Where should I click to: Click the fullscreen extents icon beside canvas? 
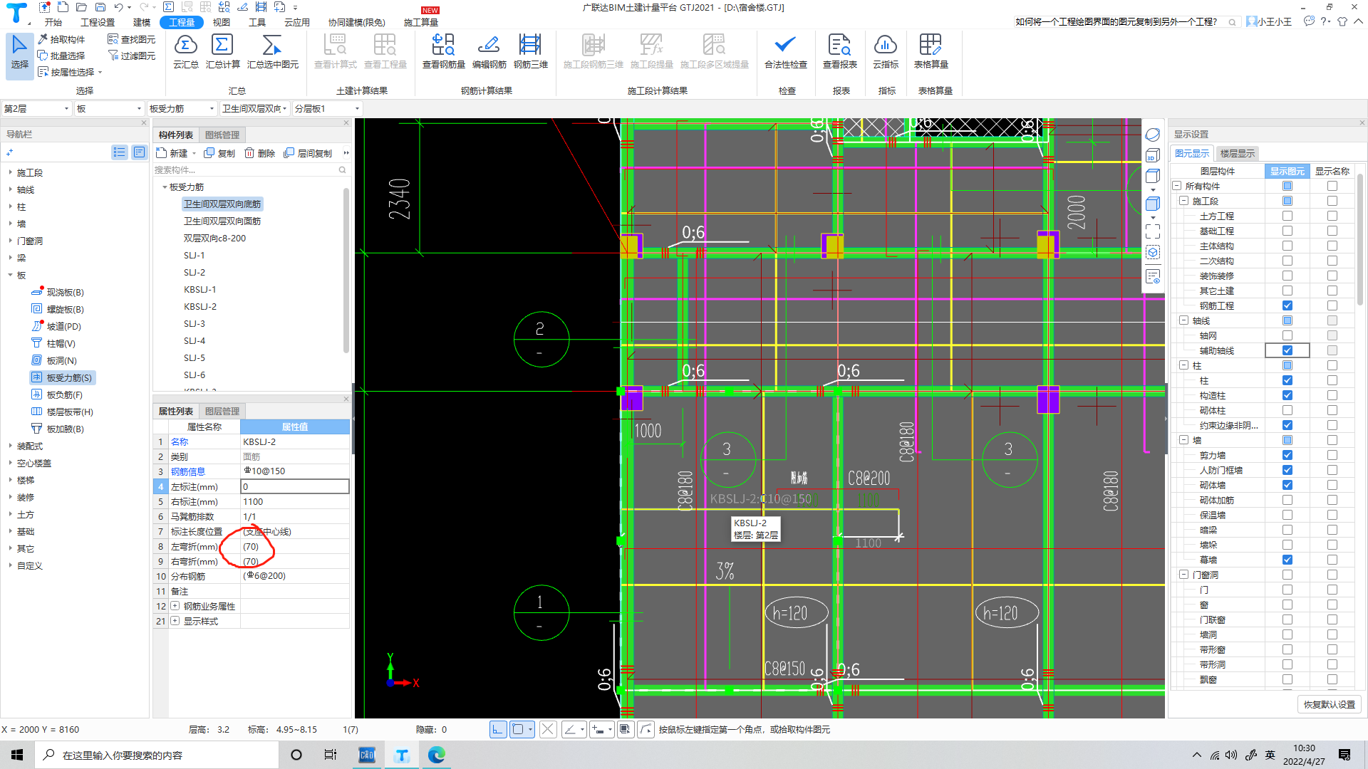click(1153, 231)
